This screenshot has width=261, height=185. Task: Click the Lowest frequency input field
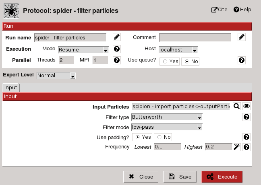pos(167,147)
